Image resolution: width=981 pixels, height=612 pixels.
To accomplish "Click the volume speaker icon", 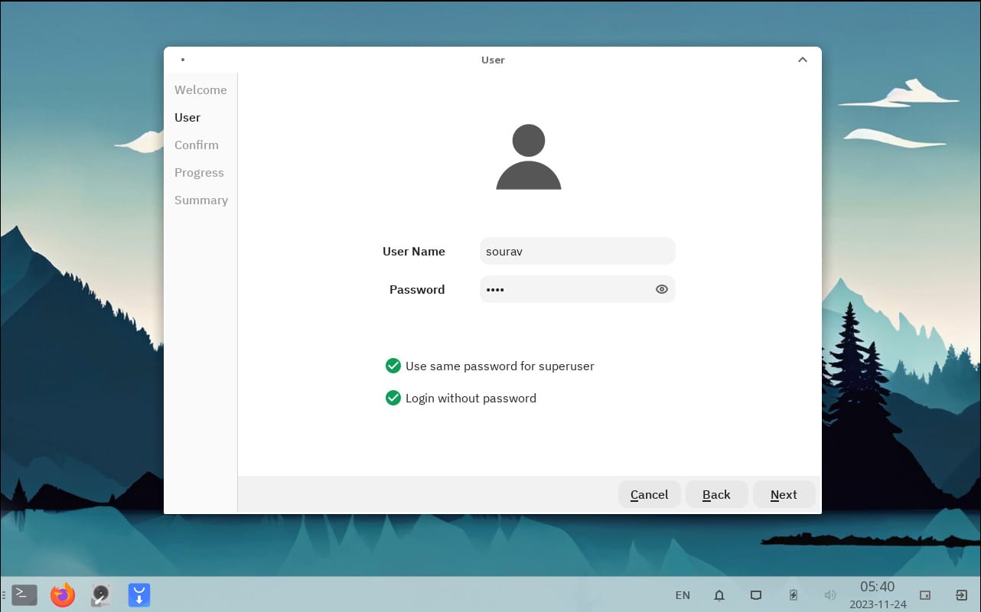I will [829, 595].
